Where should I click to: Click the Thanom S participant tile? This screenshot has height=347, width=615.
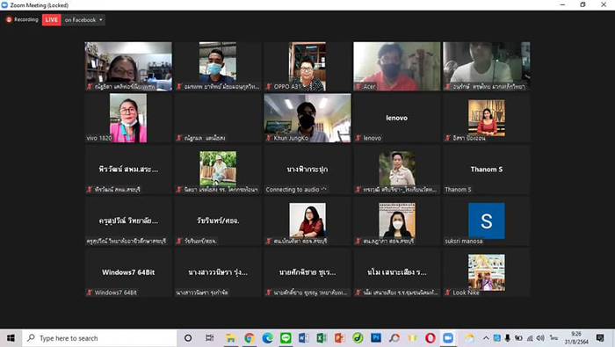click(x=487, y=170)
